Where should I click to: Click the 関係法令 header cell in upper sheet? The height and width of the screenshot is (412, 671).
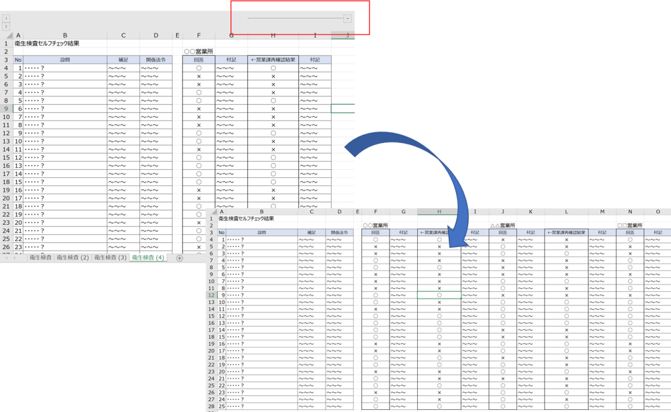[156, 60]
